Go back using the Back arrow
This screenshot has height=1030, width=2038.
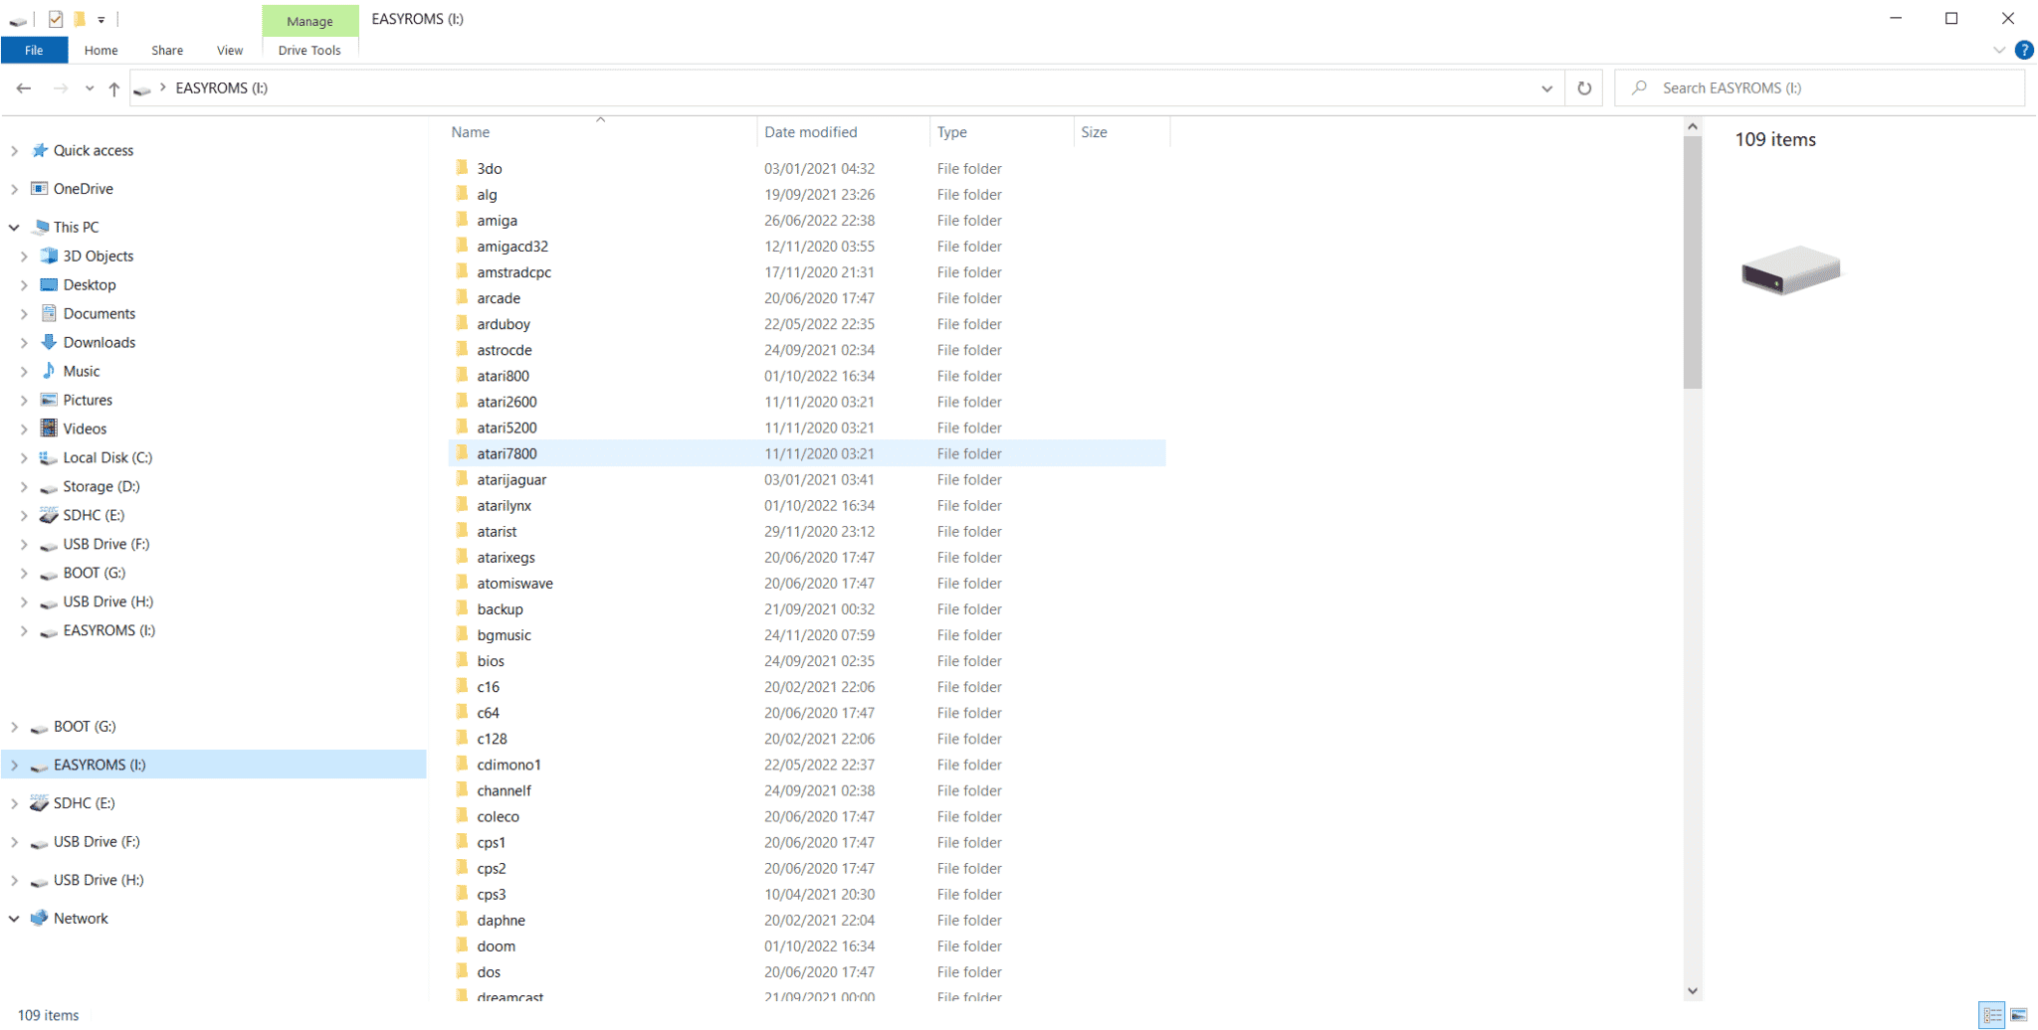(x=24, y=88)
